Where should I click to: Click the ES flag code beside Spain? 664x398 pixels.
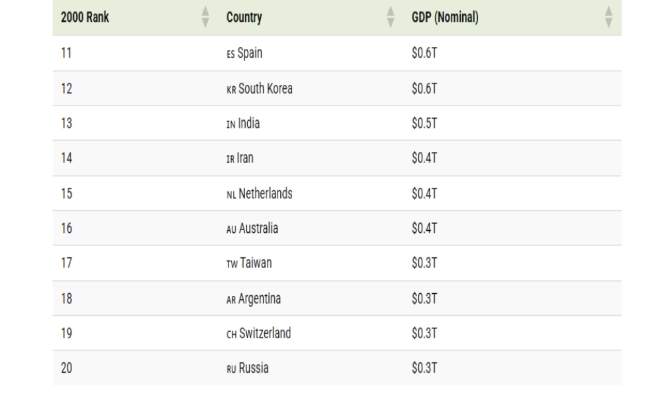(230, 54)
